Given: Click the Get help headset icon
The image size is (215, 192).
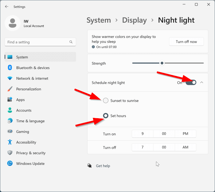Looking at the screenshot, I should pyautogui.click(x=89, y=166).
